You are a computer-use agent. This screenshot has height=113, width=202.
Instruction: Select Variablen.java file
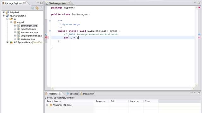pos(28,39)
